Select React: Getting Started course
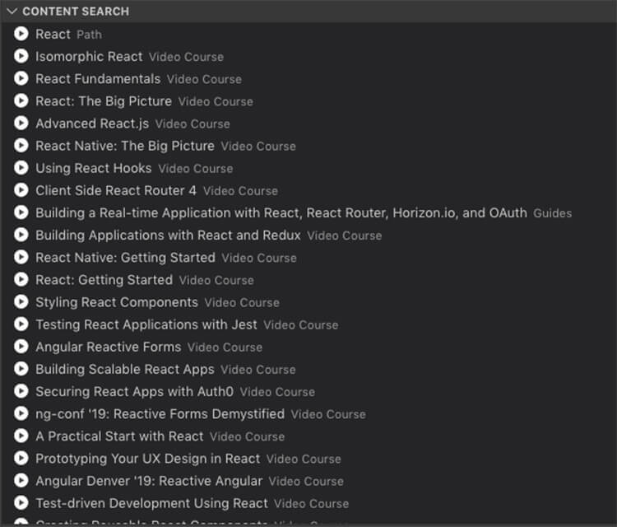Viewport: 617px width, 527px height. (x=145, y=280)
